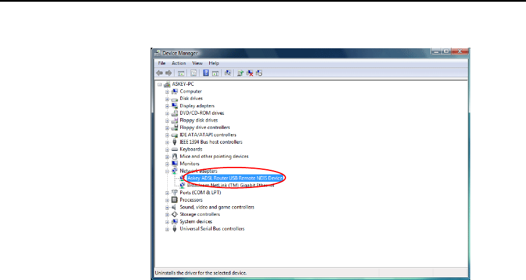Select the Ports (COM & LPT) icon

[175, 193]
